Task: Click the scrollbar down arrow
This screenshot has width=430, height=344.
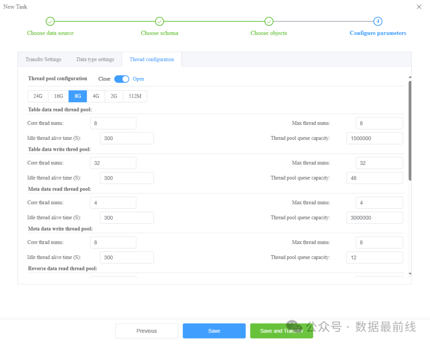Action: pos(410,274)
